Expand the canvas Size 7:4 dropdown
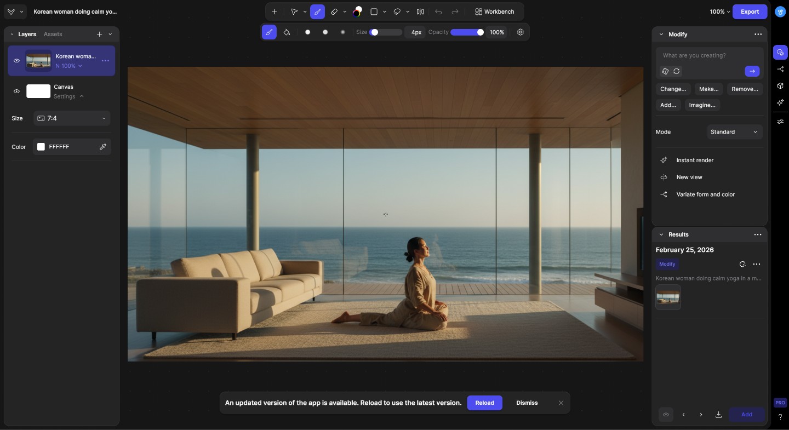Viewport: 789px width, 430px height. (x=71, y=118)
